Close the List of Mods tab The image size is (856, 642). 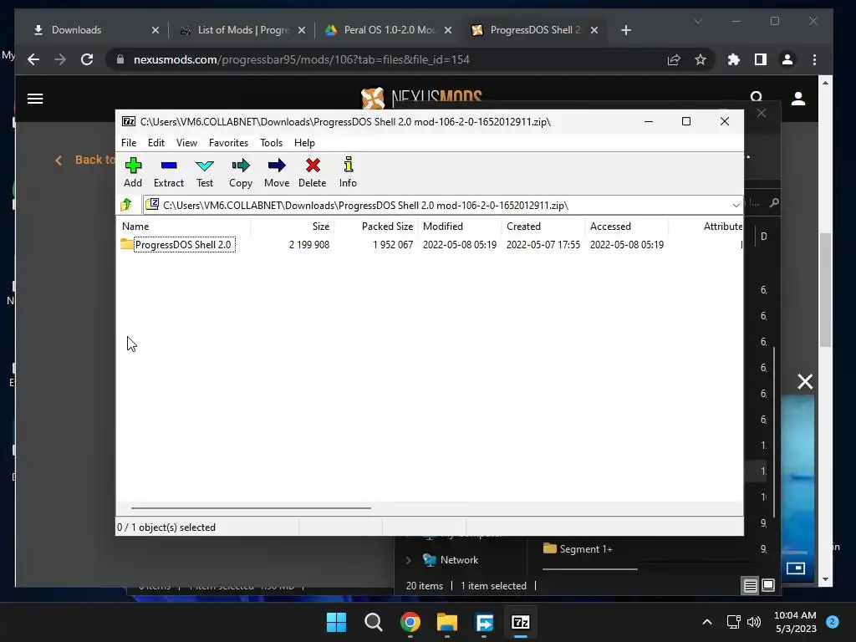301,30
